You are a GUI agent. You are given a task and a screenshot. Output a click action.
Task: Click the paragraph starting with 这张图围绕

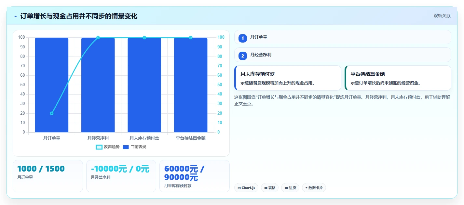click(342, 100)
